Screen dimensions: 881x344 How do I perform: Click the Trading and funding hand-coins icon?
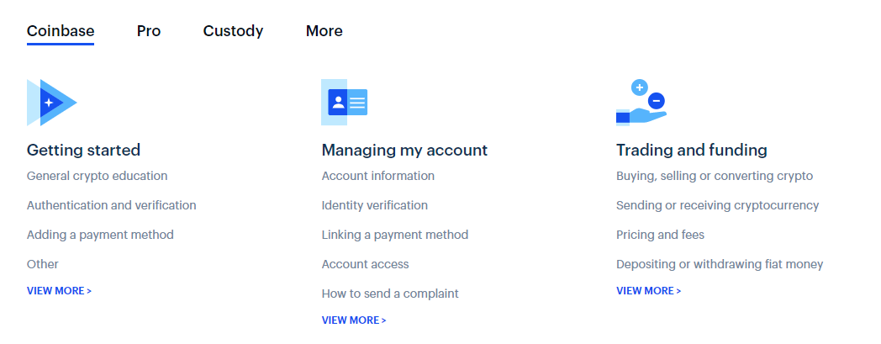pyautogui.click(x=641, y=103)
